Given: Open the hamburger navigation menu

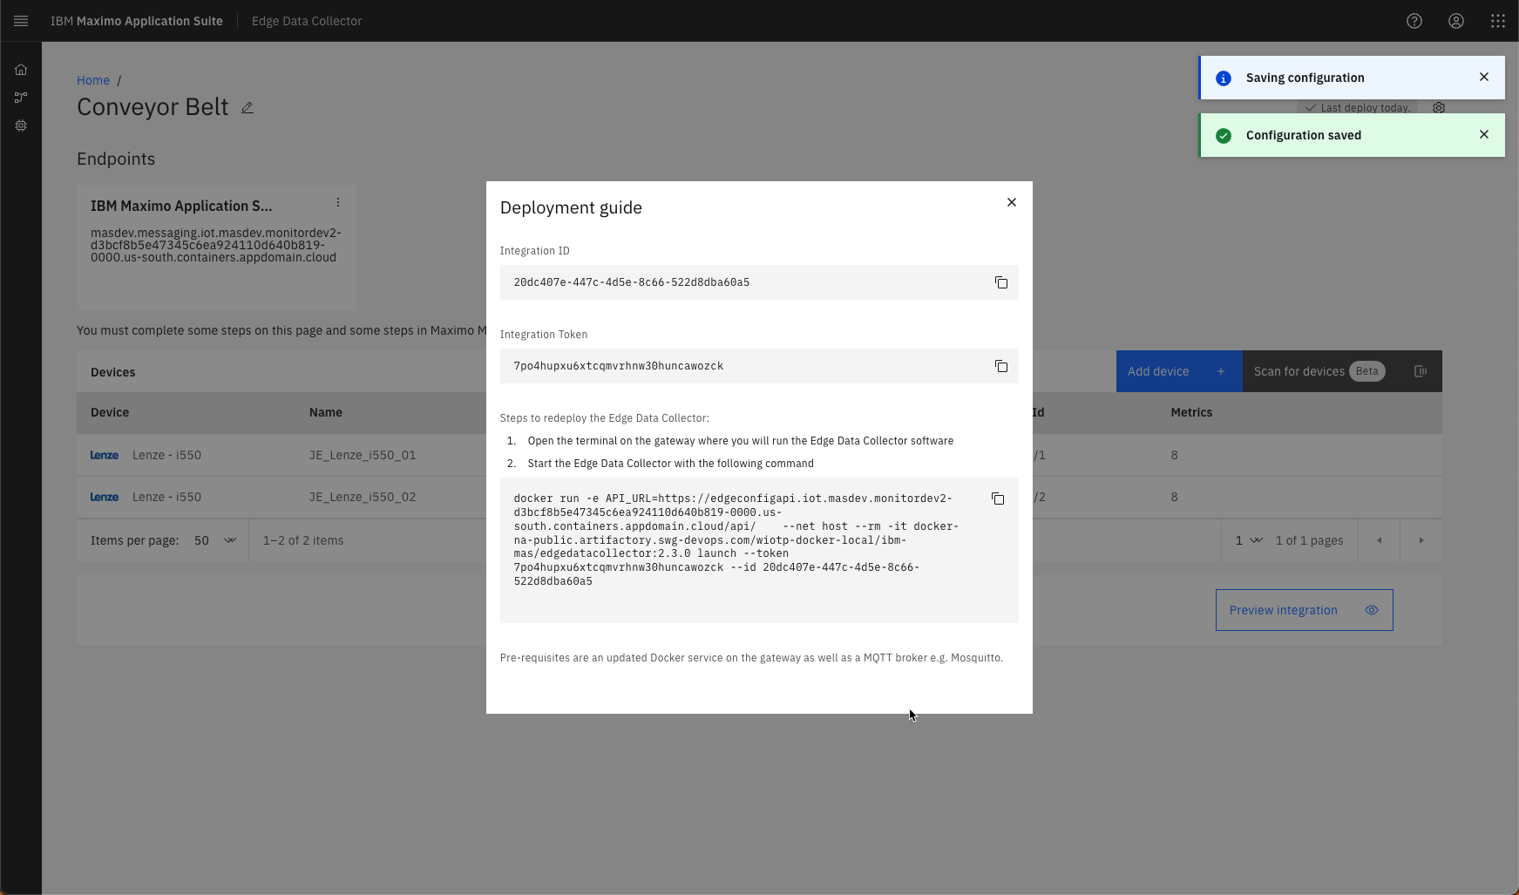Looking at the screenshot, I should pos(21,21).
